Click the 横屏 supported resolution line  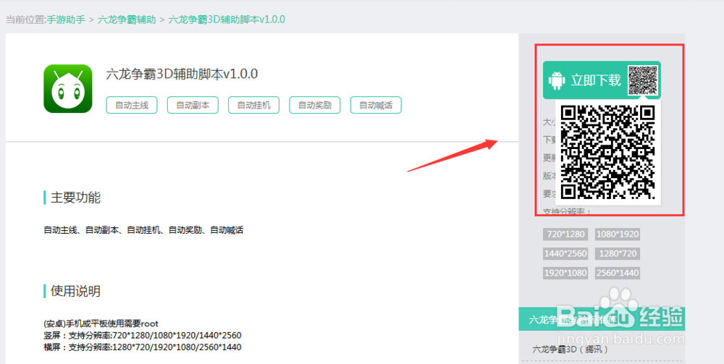click(x=142, y=347)
